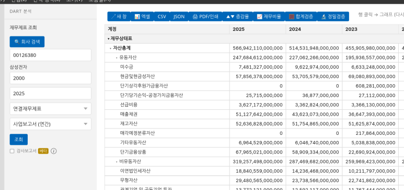The image size is (404, 190).
Task: Click the 삼성전자 company name label
Action: coord(18,67)
